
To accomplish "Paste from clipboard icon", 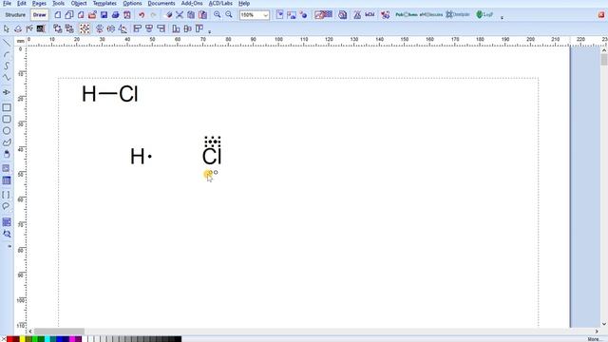I will [202, 15].
